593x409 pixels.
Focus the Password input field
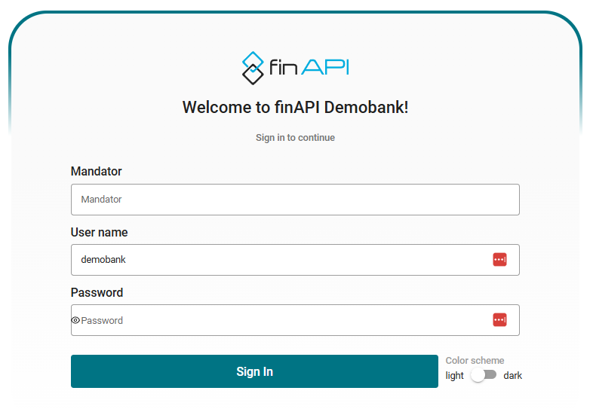click(x=279, y=320)
